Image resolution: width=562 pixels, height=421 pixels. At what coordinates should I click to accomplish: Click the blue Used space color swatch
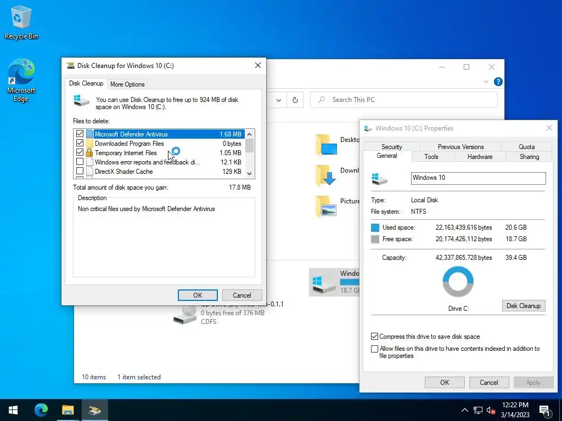375,227
